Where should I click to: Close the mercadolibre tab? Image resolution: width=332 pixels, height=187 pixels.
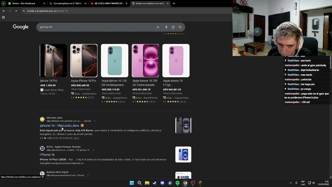(168, 3)
